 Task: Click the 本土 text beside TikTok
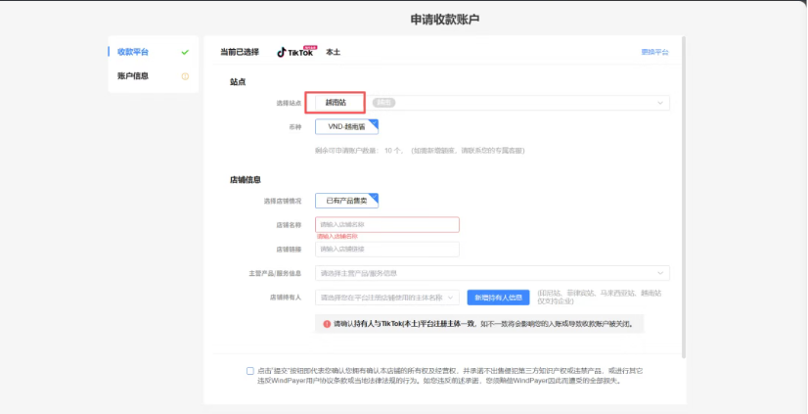(x=333, y=52)
